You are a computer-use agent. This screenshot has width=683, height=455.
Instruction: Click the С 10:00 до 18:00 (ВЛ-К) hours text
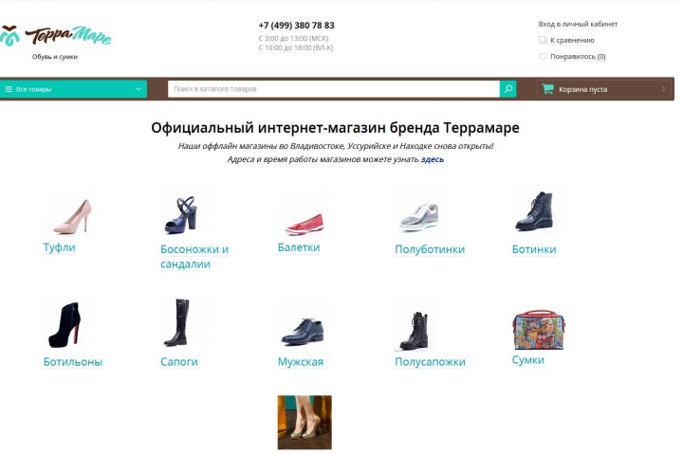click(296, 47)
